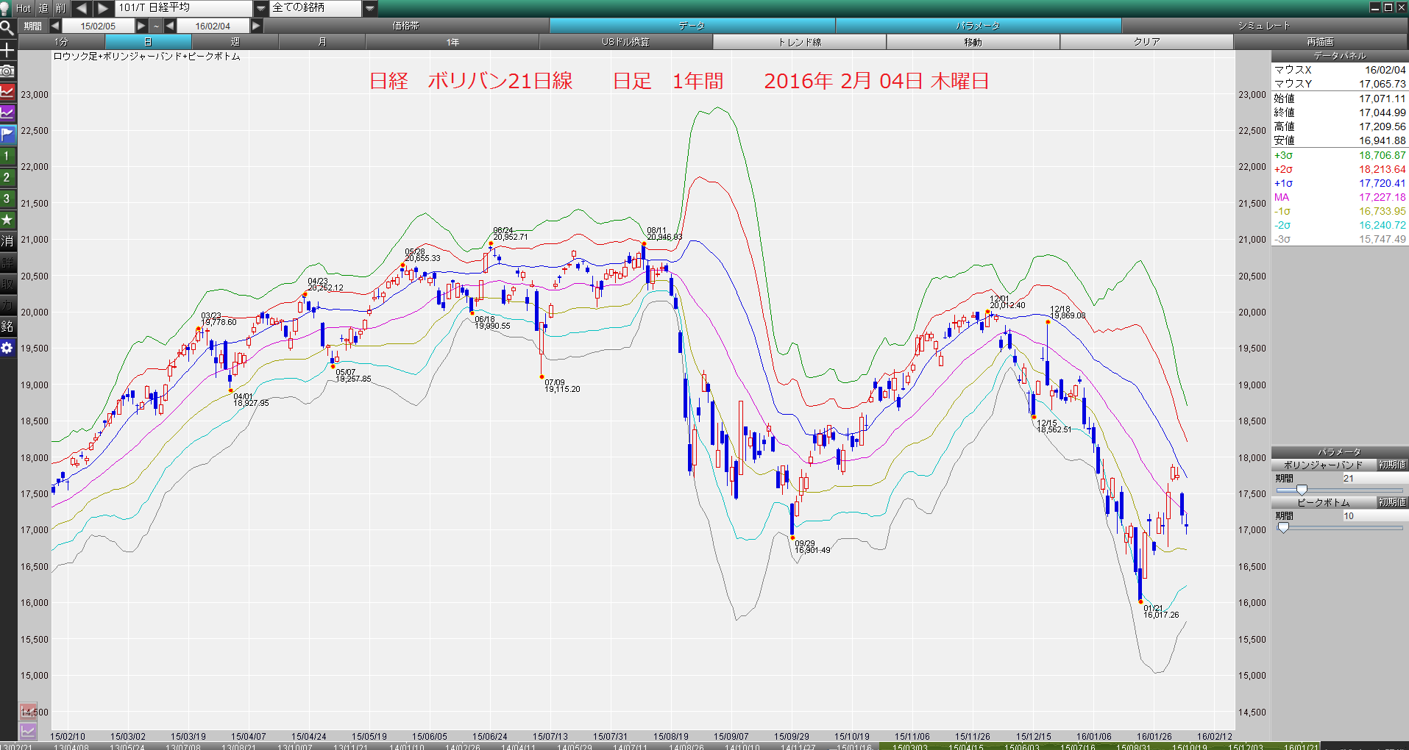The width and height of the screenshot is (1409, 750).
Task: Select the crosshair plus tool
Action: coord(7,50)
